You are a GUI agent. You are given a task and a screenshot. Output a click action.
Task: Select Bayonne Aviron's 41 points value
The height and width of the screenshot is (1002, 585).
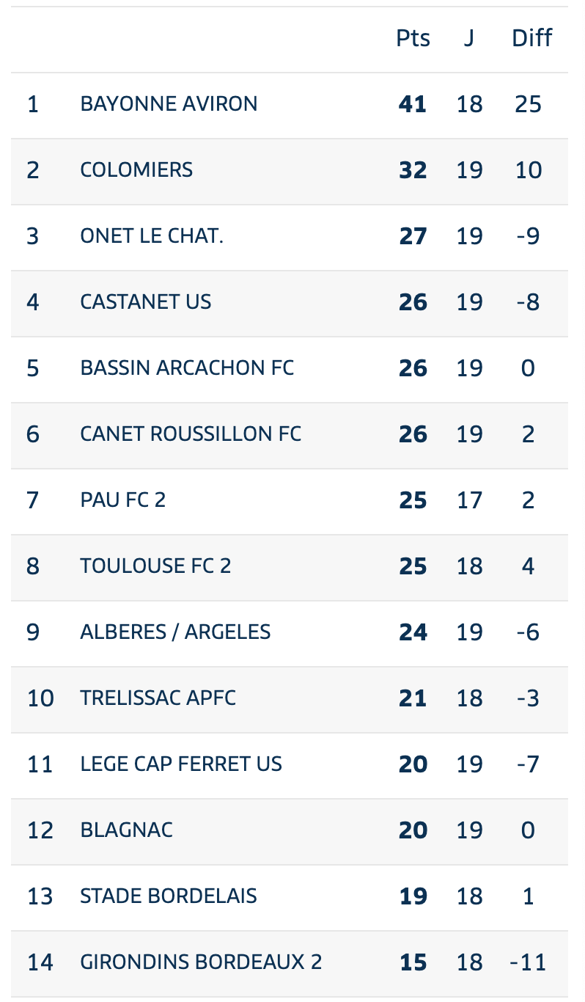(x=413, y=104)
